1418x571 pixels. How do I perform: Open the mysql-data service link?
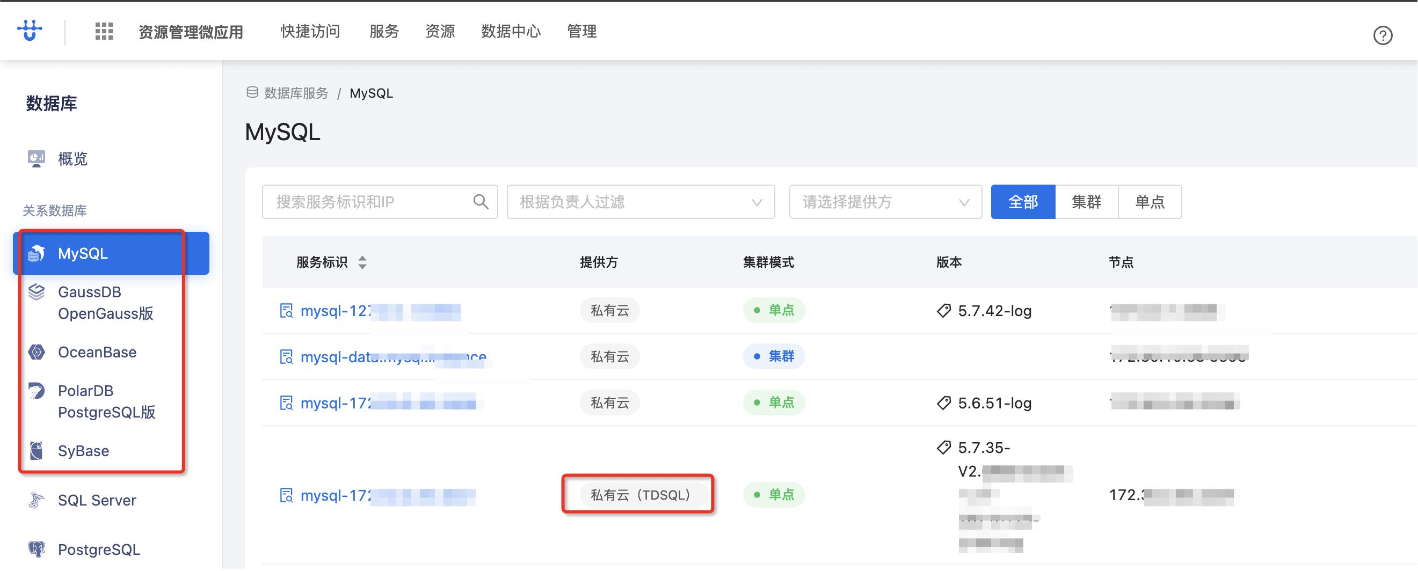pos(394,357)
